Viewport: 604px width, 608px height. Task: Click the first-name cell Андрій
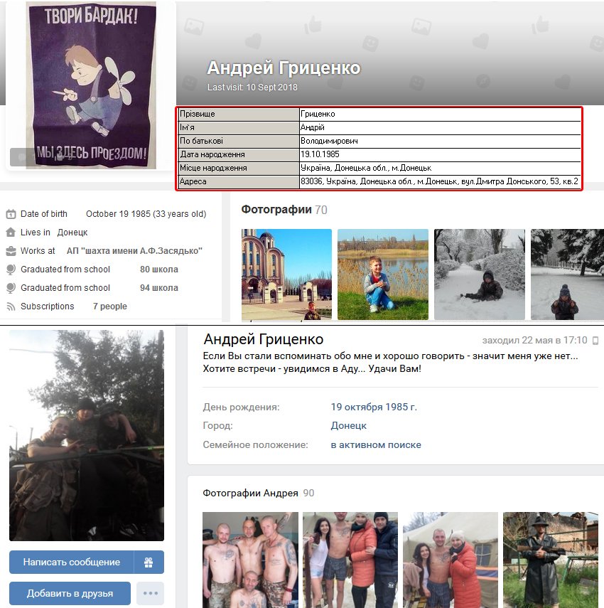click(441, 127)
